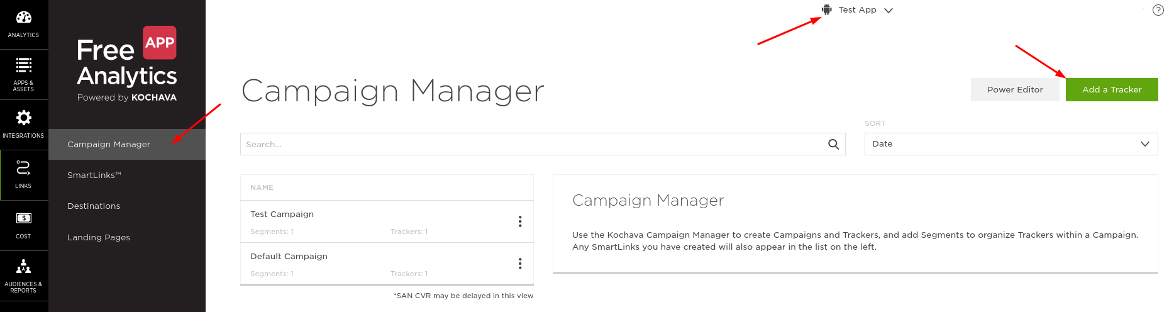This screenshot has width=1174, height=312.
Task: Click the search magnifier icon
Action: [833, 144]
